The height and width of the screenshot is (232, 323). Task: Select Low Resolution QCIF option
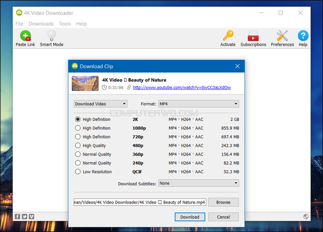tap(78, 171)
